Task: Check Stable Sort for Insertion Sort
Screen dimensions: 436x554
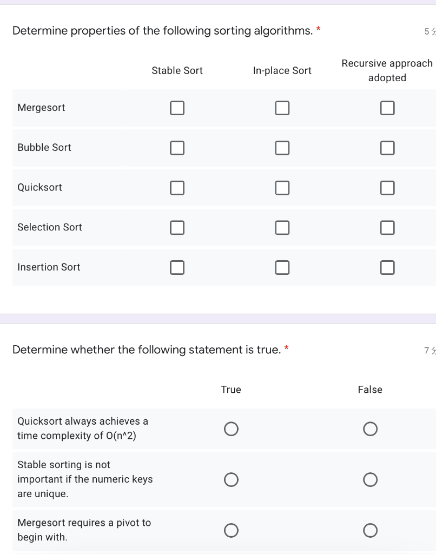Action: click(x=177, y=267)
